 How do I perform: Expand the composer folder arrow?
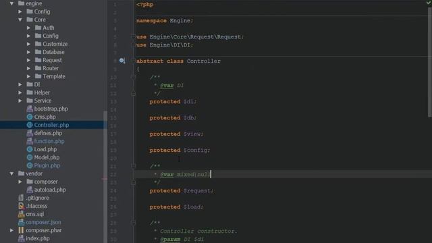tap(20, 182)
